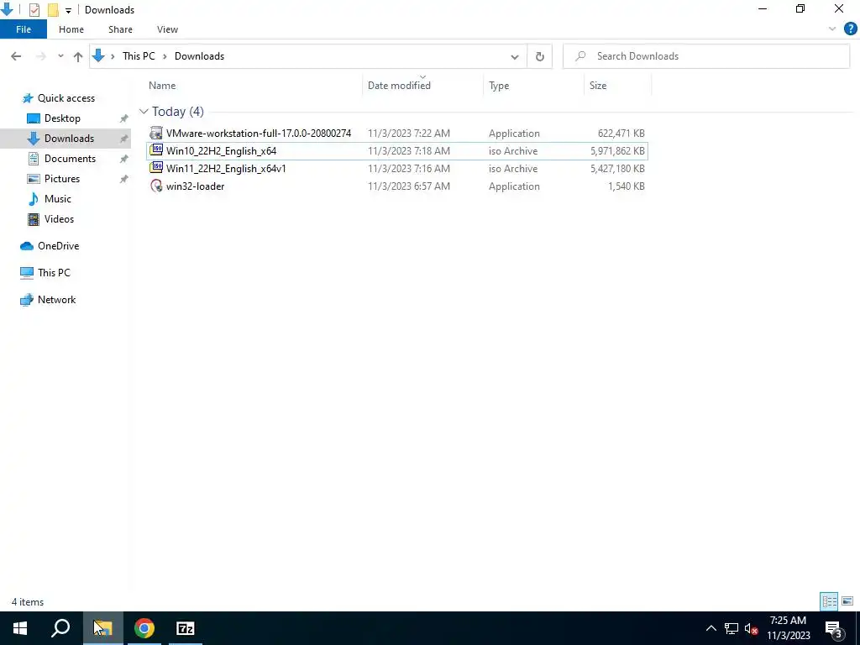The height and width of the screenshot is (645, 860).
Task: Expand the address bar history dropdown
Action: 515,56
